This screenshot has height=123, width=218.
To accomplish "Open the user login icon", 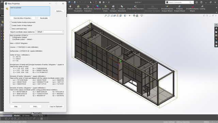I will [x=197, y=2].
